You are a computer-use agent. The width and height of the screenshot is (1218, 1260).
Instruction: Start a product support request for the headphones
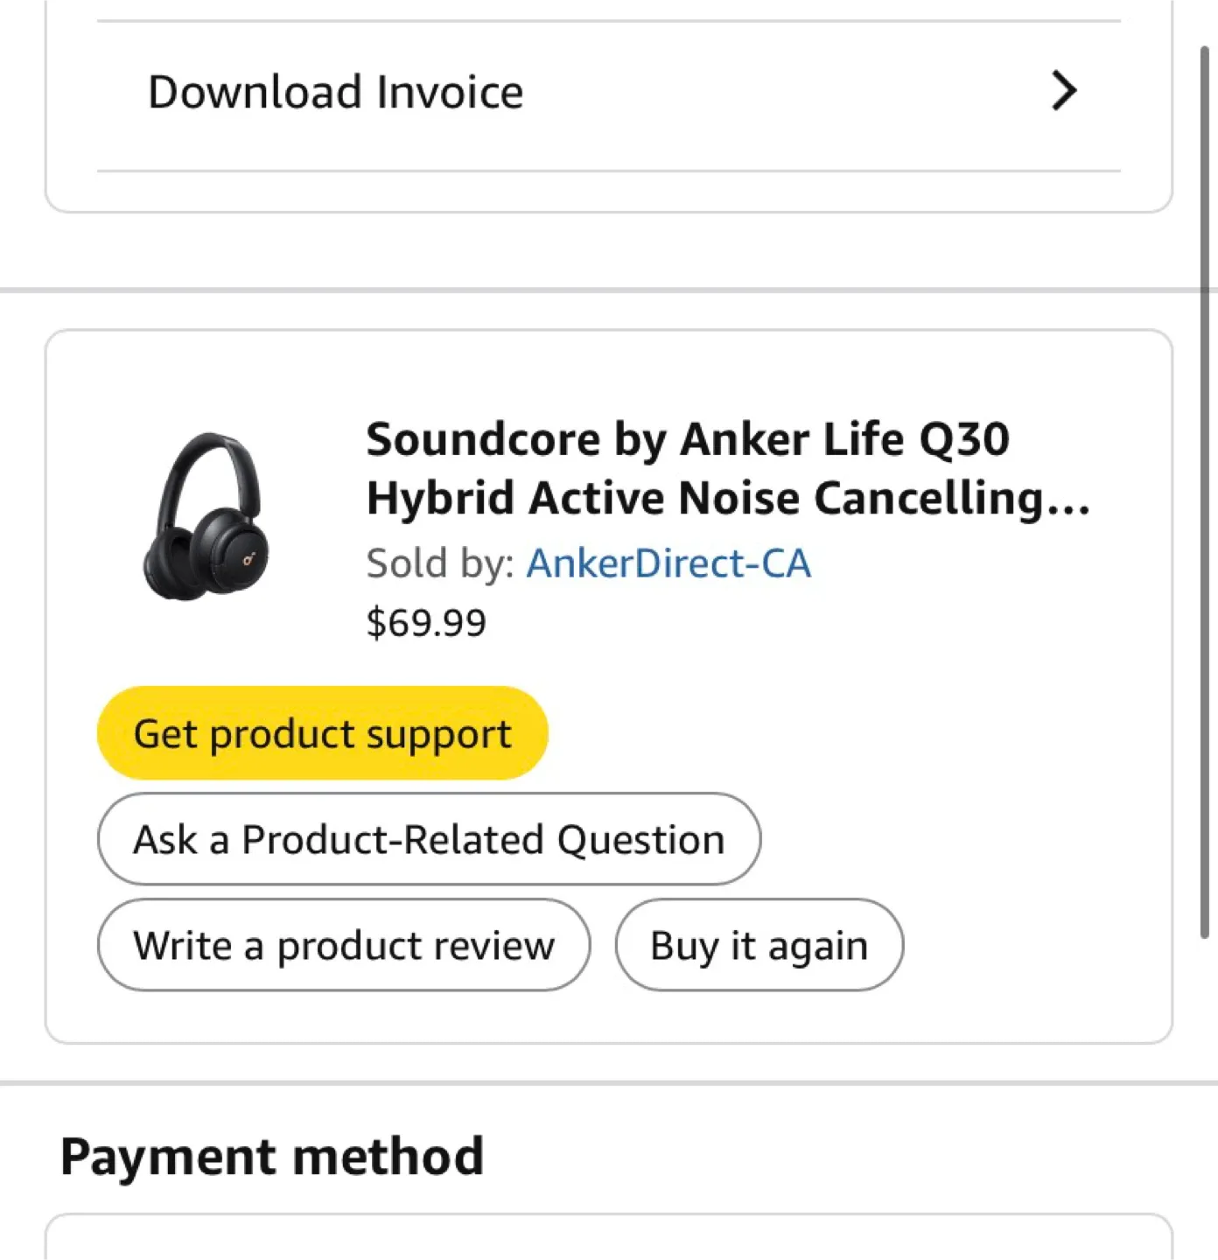[x=322, y=733]
